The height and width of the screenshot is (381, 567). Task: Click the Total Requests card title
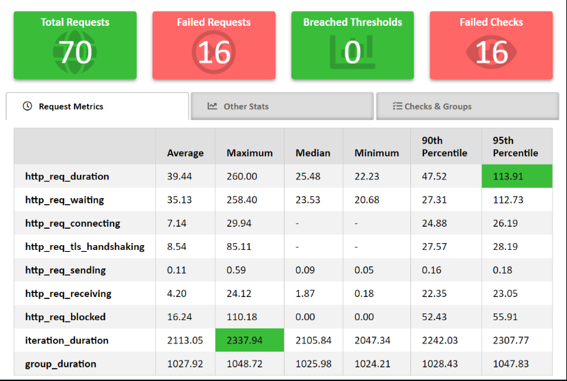click(x=75, y=23)
